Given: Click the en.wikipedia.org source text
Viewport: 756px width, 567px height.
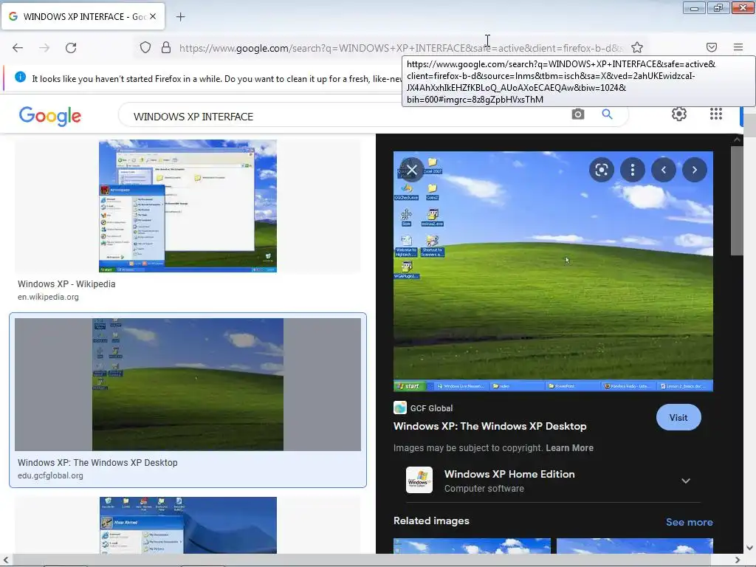Looking at the screenshot, I should click(48, 297).
